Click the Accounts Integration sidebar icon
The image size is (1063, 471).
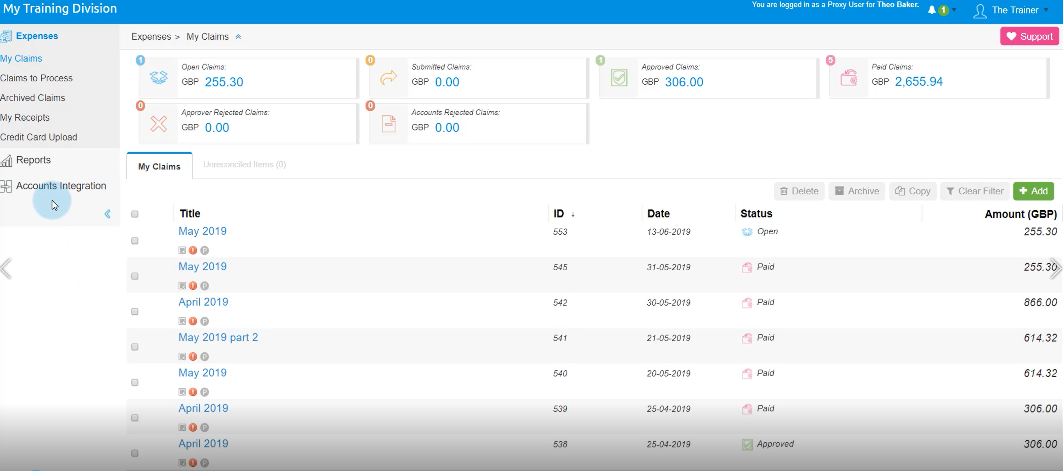pyautogui.click(x=7, y=186)
